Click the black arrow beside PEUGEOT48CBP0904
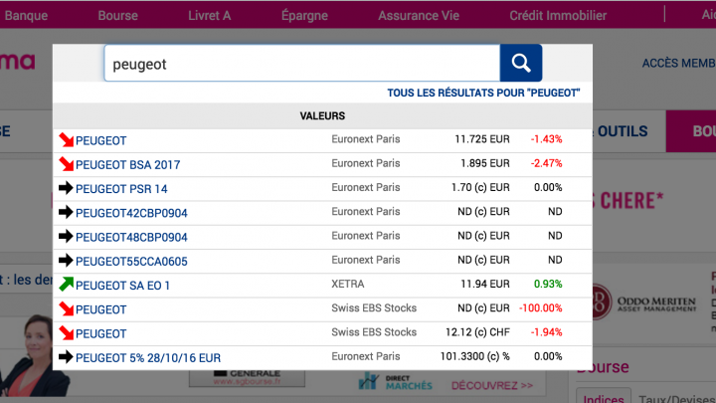 click(x=67, y=236)
